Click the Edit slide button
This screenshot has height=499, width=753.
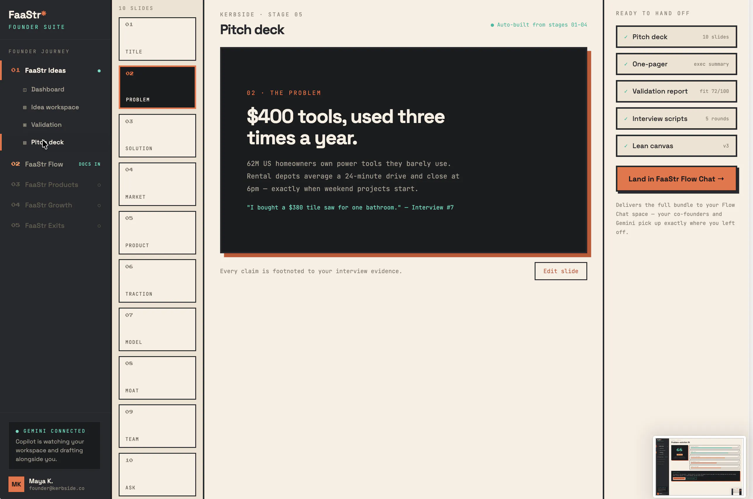tap(560, 271)
